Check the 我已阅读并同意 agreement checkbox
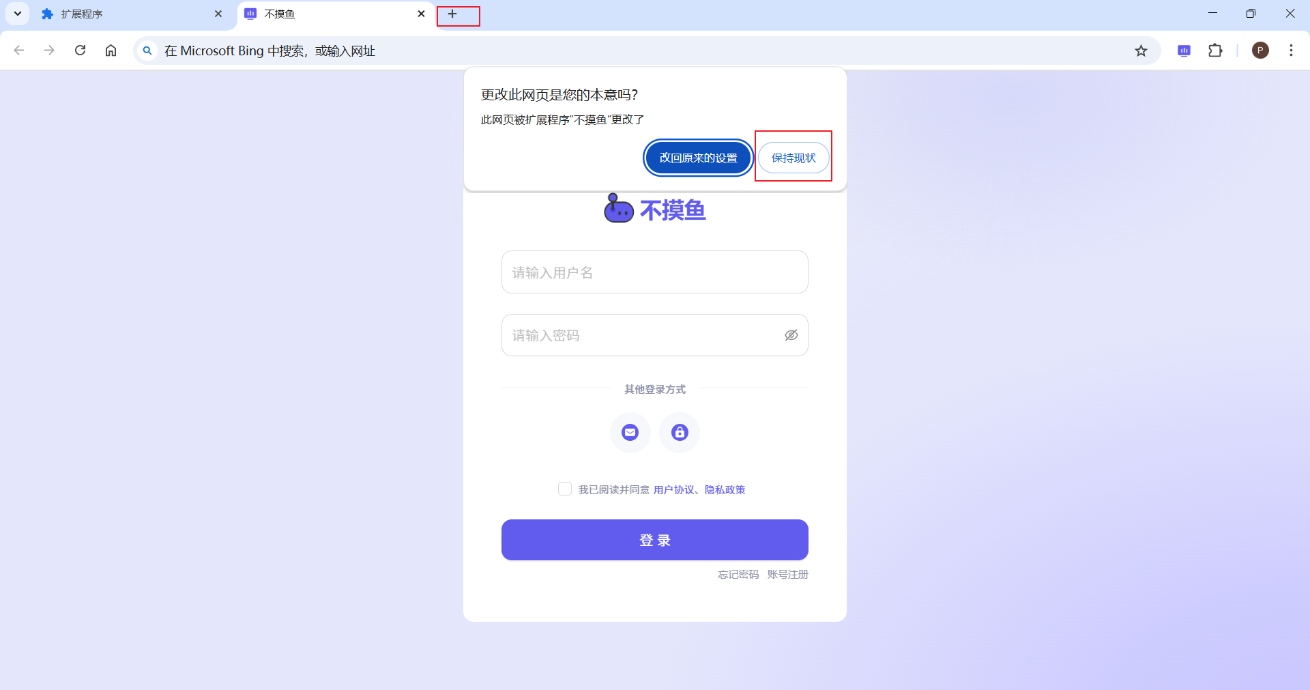The image size is (1310, 690). pos(565,489)
